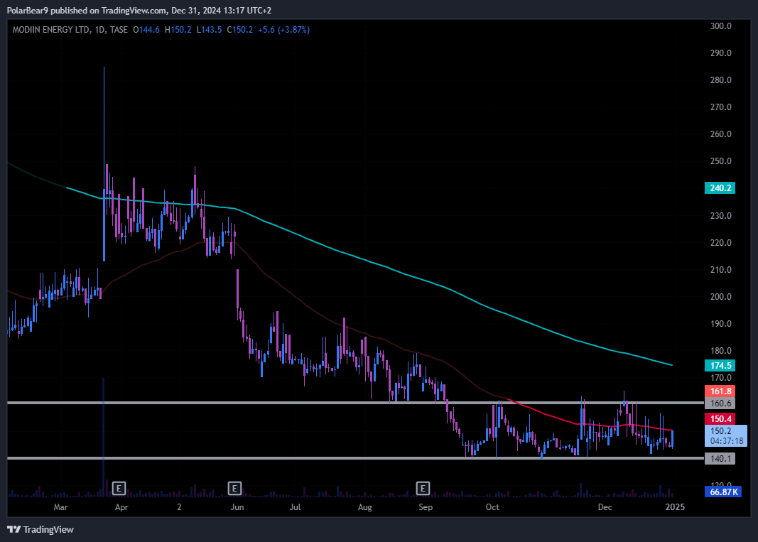This screenshot has width=758, height=542.
Task: Click the 1D interval text in chart legend
Action: pos(99,30)
